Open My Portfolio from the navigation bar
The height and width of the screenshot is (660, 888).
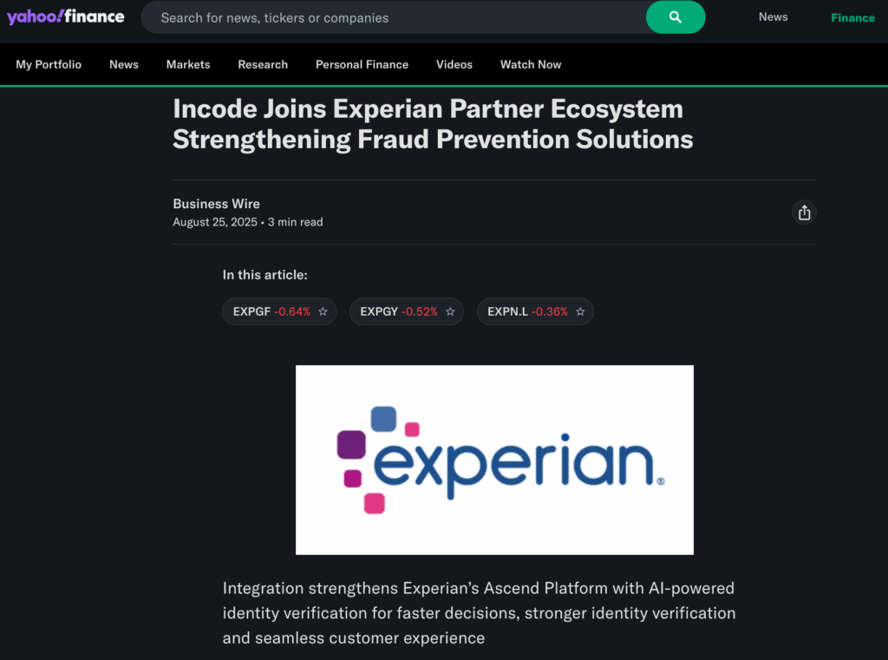pos(49,64)
